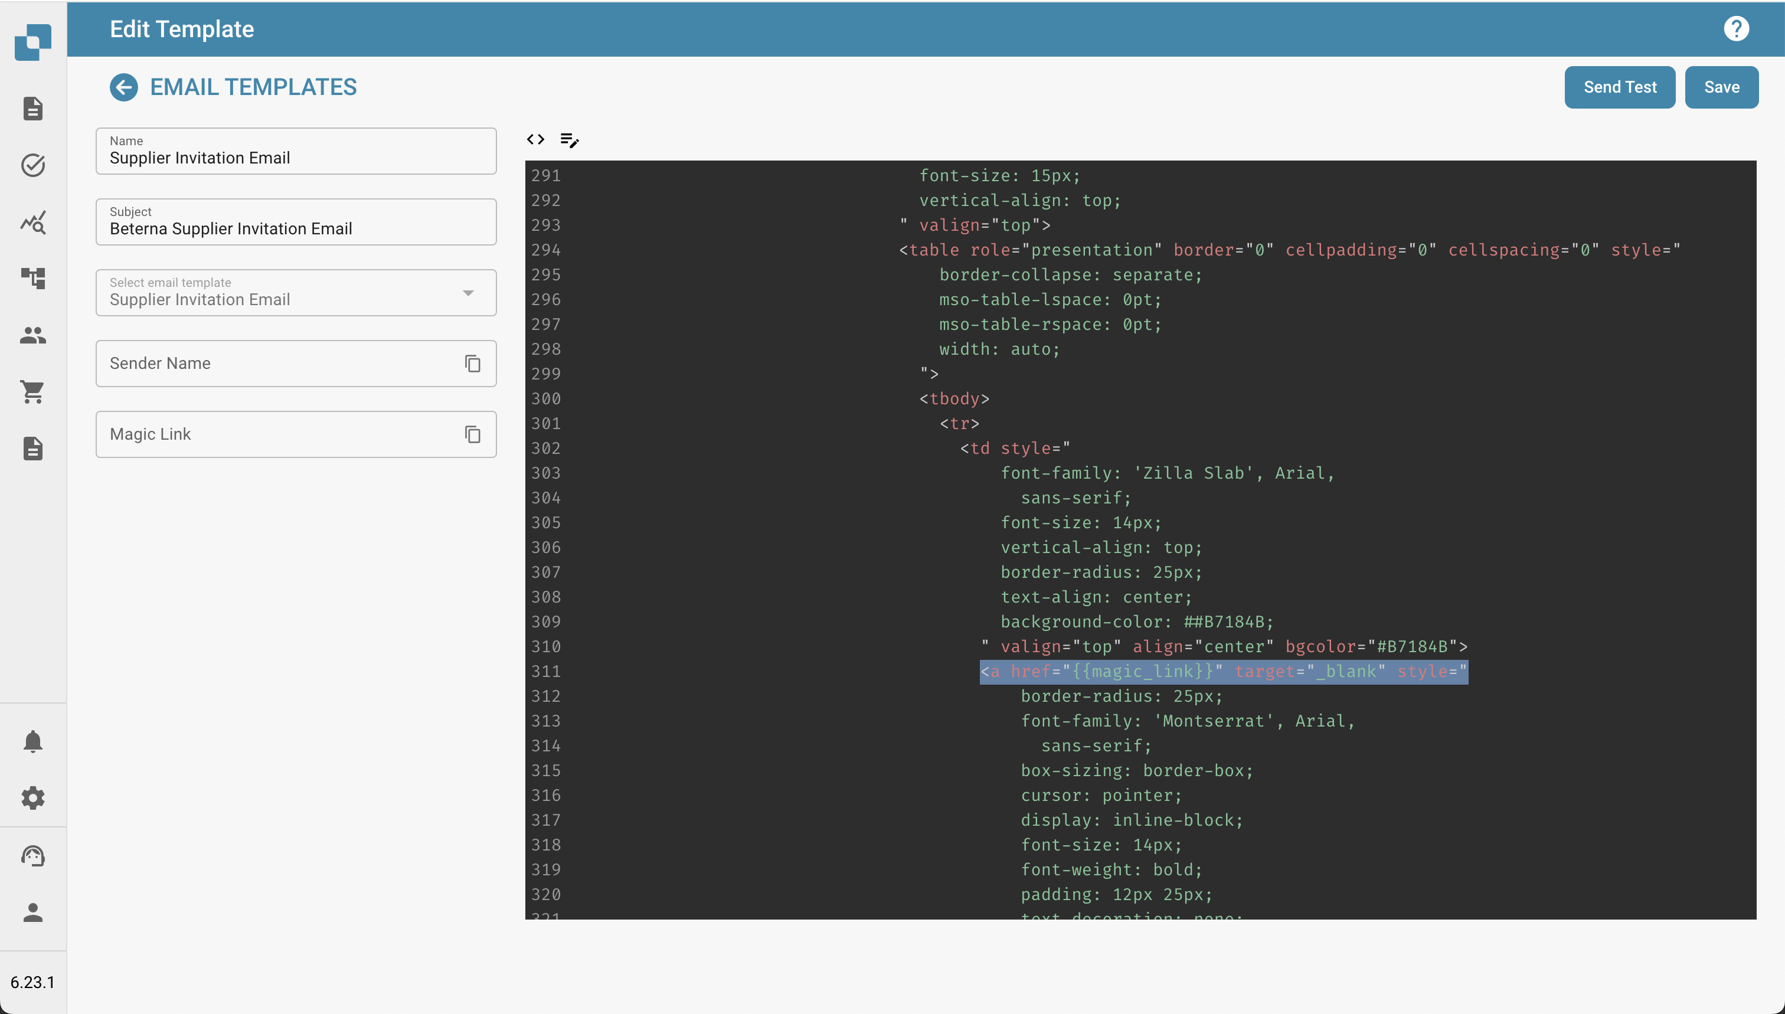
Task: Select the highlighted magic_link line 311
Action: pos(1224,670)
